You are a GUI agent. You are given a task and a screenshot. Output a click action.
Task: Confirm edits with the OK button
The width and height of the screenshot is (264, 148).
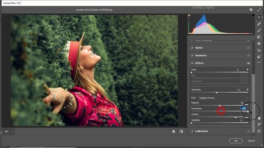[236, 141]
